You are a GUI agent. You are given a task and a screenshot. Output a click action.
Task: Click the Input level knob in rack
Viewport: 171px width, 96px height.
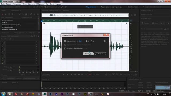pos(11,67)
